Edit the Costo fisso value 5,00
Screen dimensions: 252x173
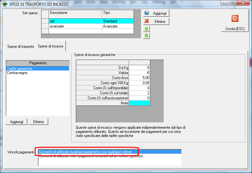click(x=139, y=78)
